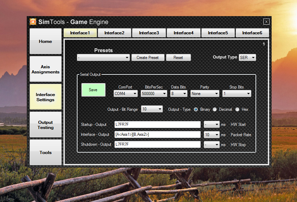This screenshot has height=202, width=297.
Task: Select the Decimal output type radio button
Action: point(215,109)
